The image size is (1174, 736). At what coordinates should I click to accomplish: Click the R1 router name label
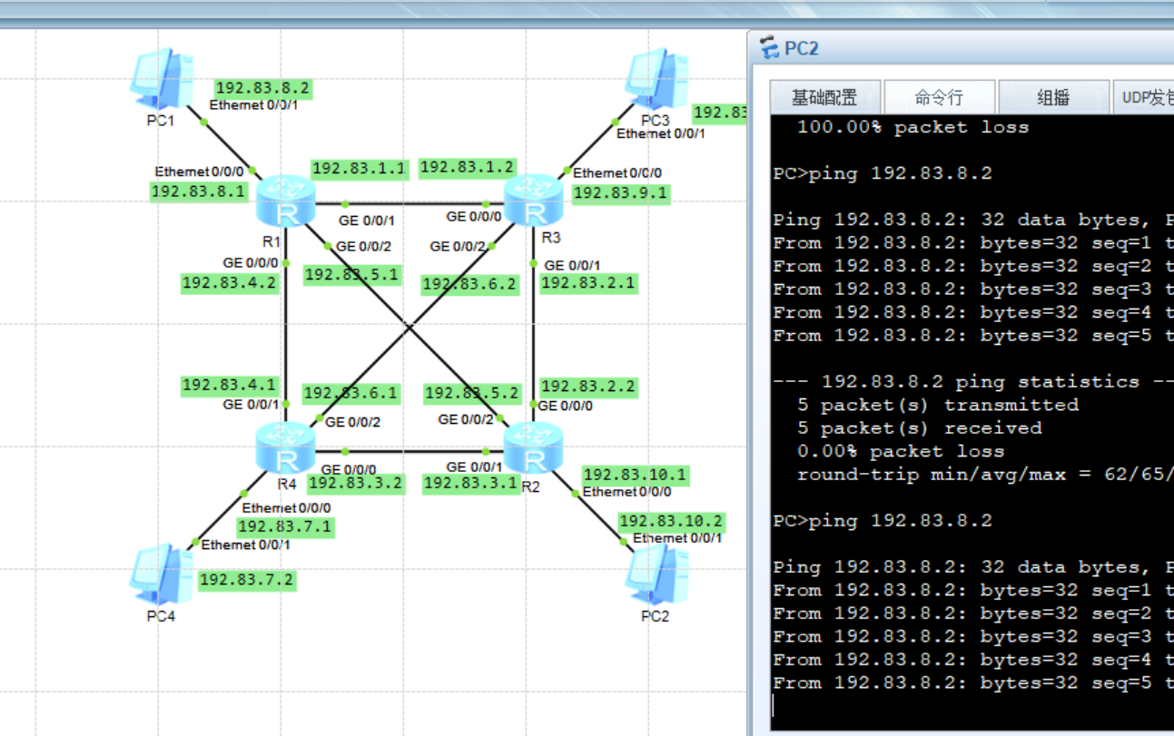pyautogui.click(x=271, y=241)
